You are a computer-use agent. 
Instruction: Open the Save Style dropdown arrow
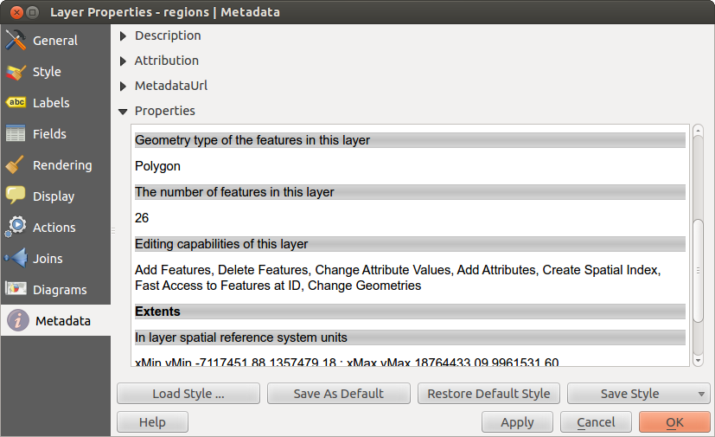coord(699,394)
